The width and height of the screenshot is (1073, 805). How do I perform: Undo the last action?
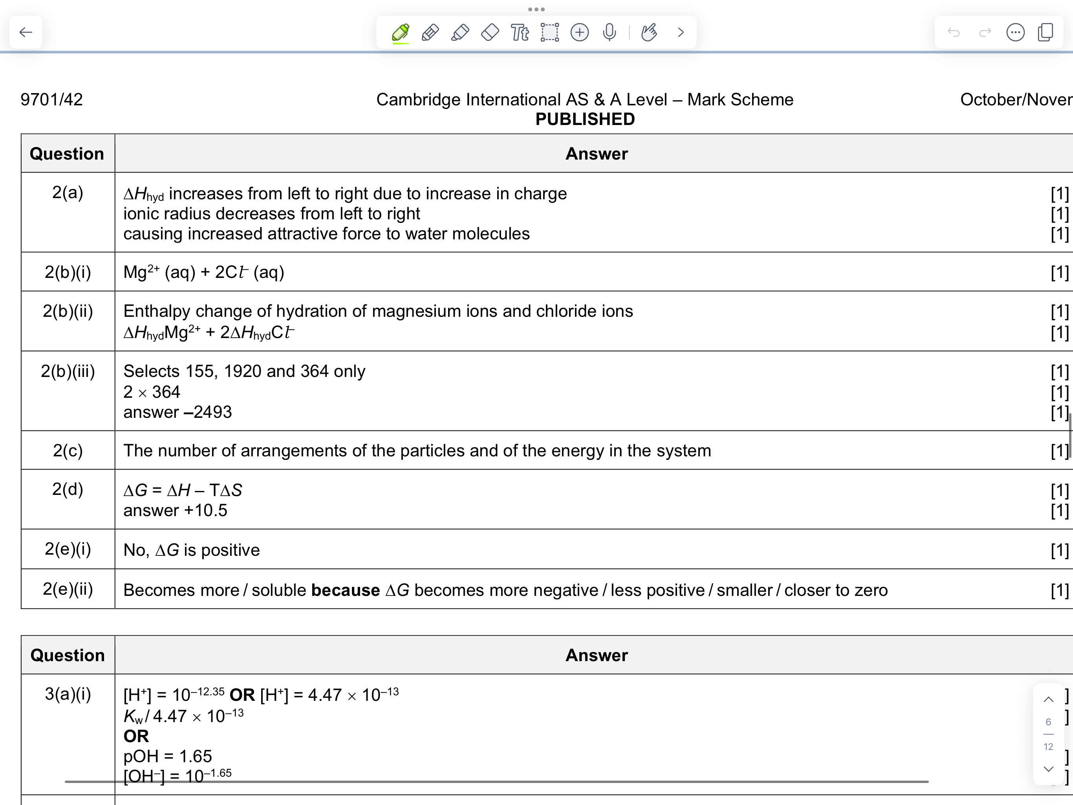coord(954,33)
